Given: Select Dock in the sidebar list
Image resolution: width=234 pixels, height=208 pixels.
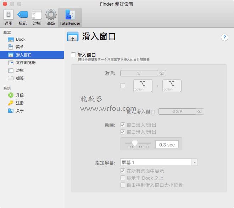Looking at the screenshot, I should coord(32,39).
